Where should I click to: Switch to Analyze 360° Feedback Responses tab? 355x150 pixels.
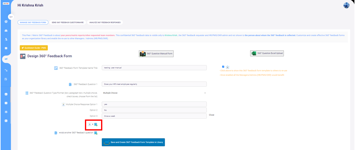pyautogui.click(x=105, y=23)
